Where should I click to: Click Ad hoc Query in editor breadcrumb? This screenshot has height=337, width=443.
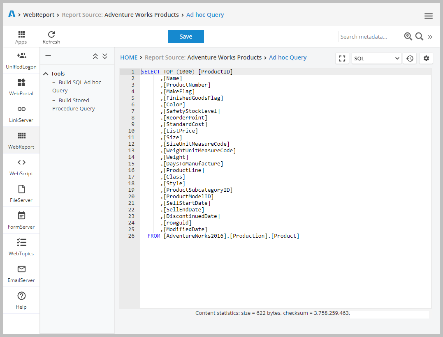(288, 57)
